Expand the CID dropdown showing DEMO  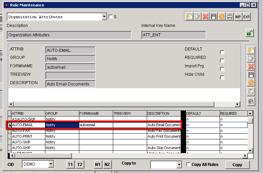pos(51,164)
